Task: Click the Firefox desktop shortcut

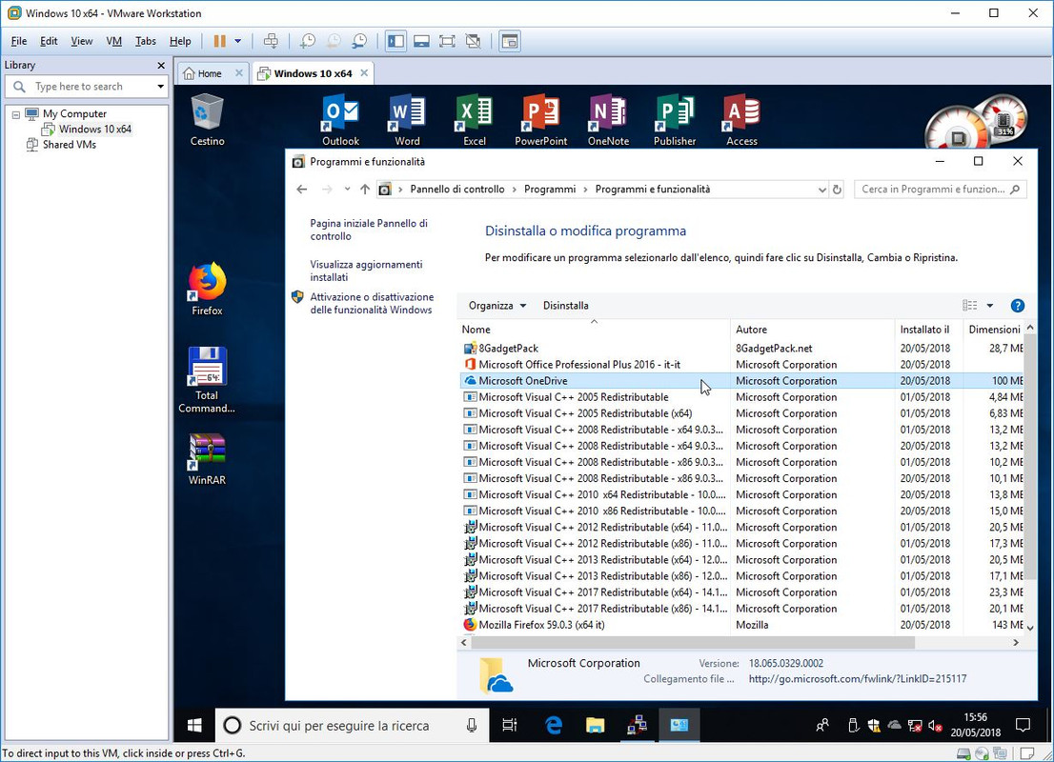Action: (207, 289)
